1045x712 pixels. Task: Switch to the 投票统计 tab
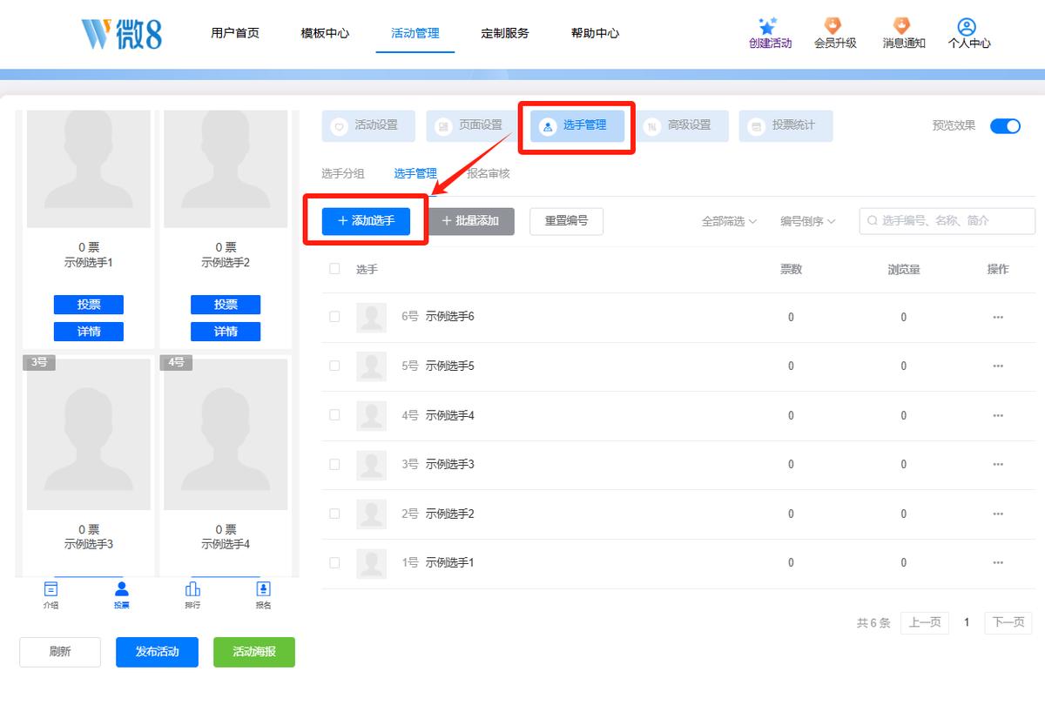coord(786,126)
